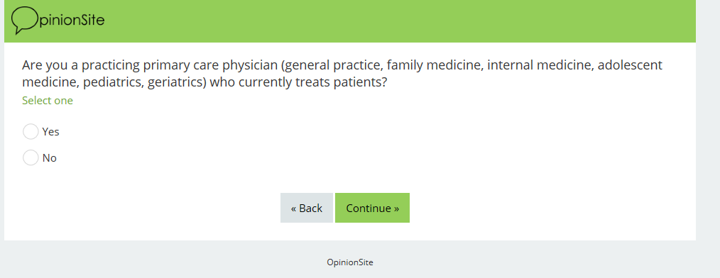Click the 'Yes' answer label text
The height and width of the screenshot is (278, 720).
point(50,132)
